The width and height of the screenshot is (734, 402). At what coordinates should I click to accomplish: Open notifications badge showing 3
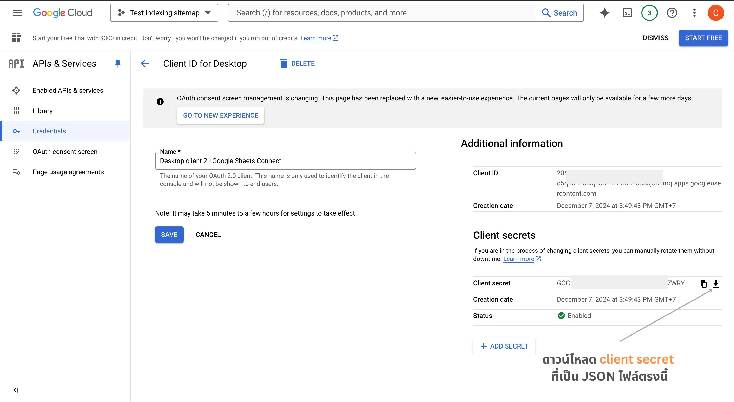click(649, 13)
